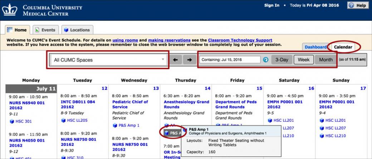Click cube icon beside HSC LL205
This screenshot has width=372, height=159.
pos(63,120)
